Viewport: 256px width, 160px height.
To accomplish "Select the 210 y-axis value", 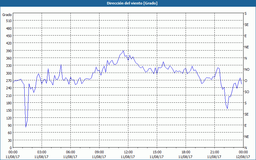I will coord(9,95).
